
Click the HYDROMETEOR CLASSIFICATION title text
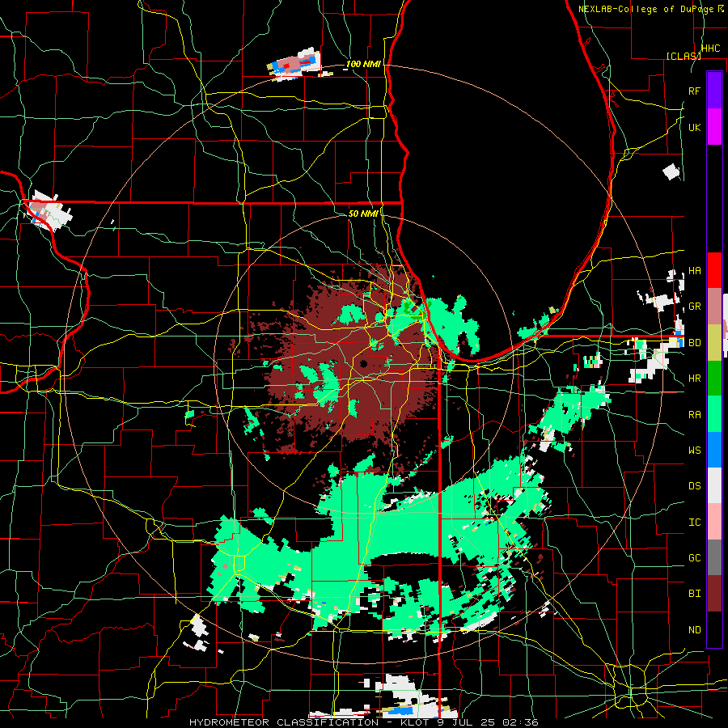(x=284, y=722)
